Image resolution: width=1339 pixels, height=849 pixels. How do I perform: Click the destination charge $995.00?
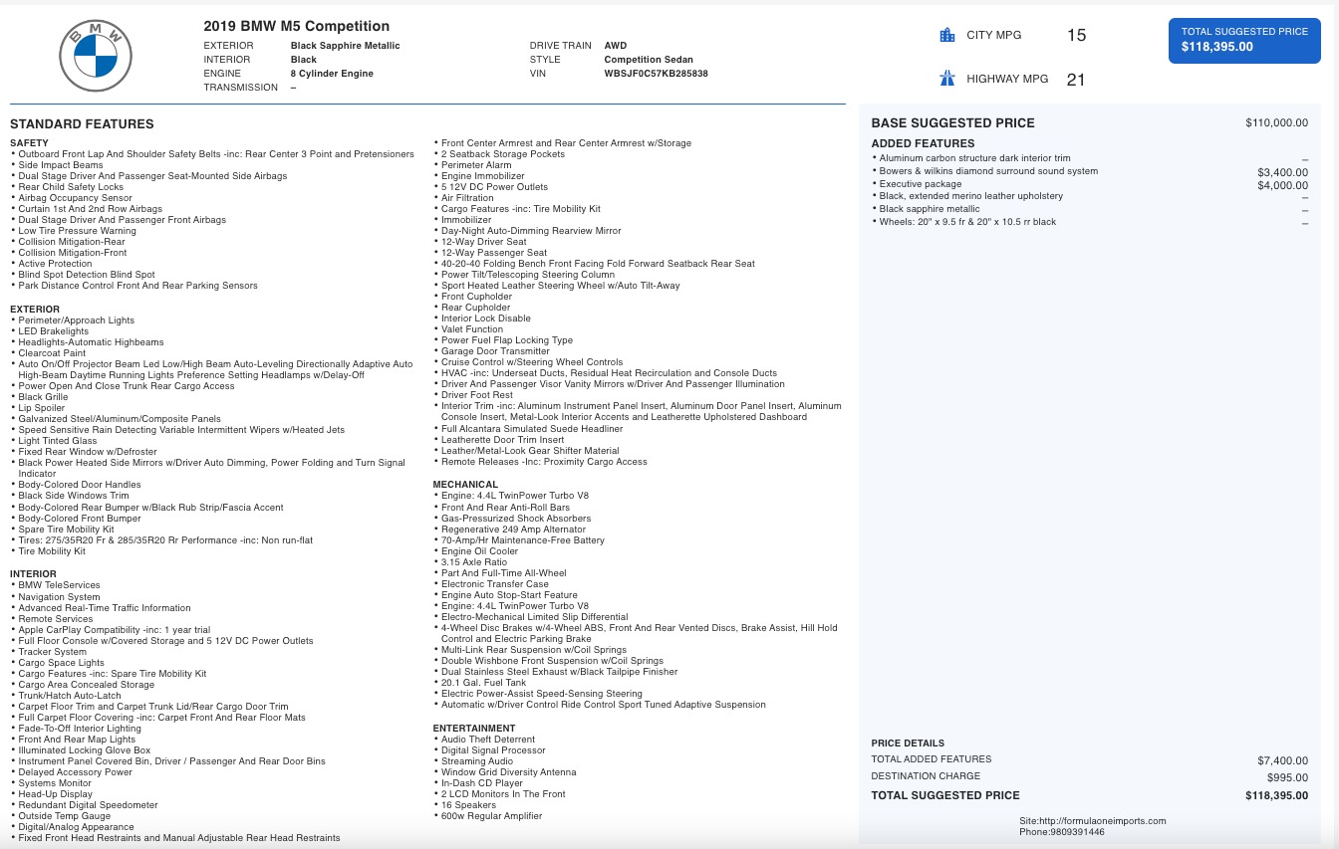tap(1288, 777)
